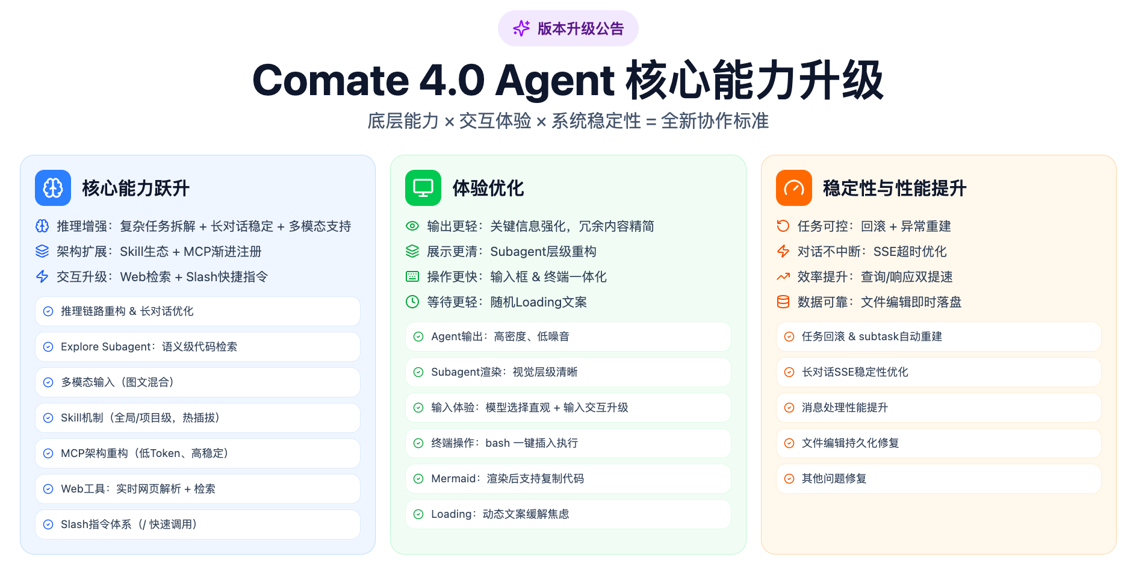Viewport: 1139px width, 566px height.
Task: Click the check circle for 推理链路重构 & 长对话优化
Action: (x=48, y=311)
